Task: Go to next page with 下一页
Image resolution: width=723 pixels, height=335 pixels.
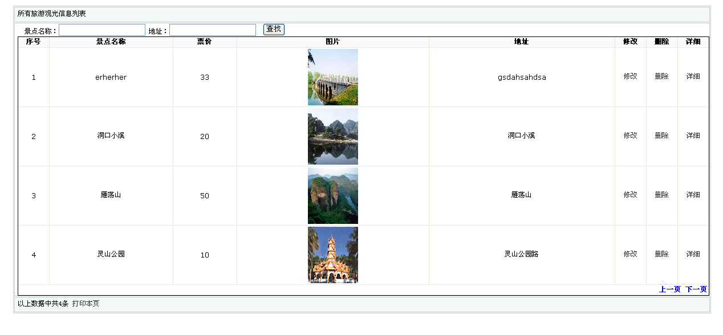Action: pyautogui.click(x=696, y=289)
